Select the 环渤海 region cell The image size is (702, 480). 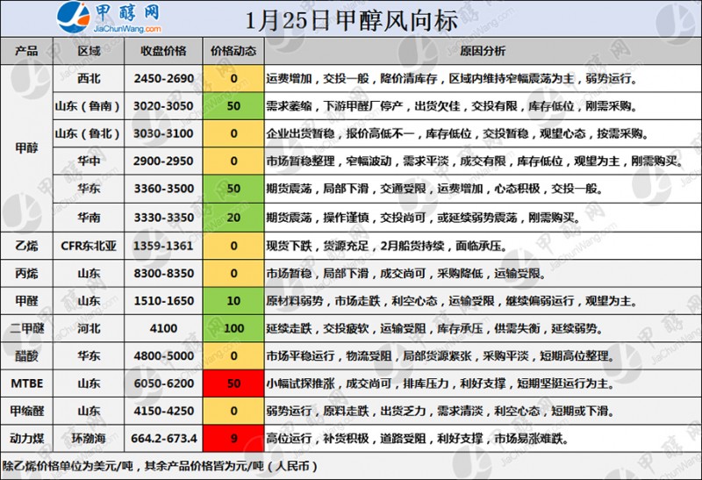click(x=89, y=439)
